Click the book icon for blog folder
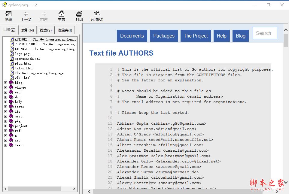Screen dimensions: 289x194 point(11,83)
